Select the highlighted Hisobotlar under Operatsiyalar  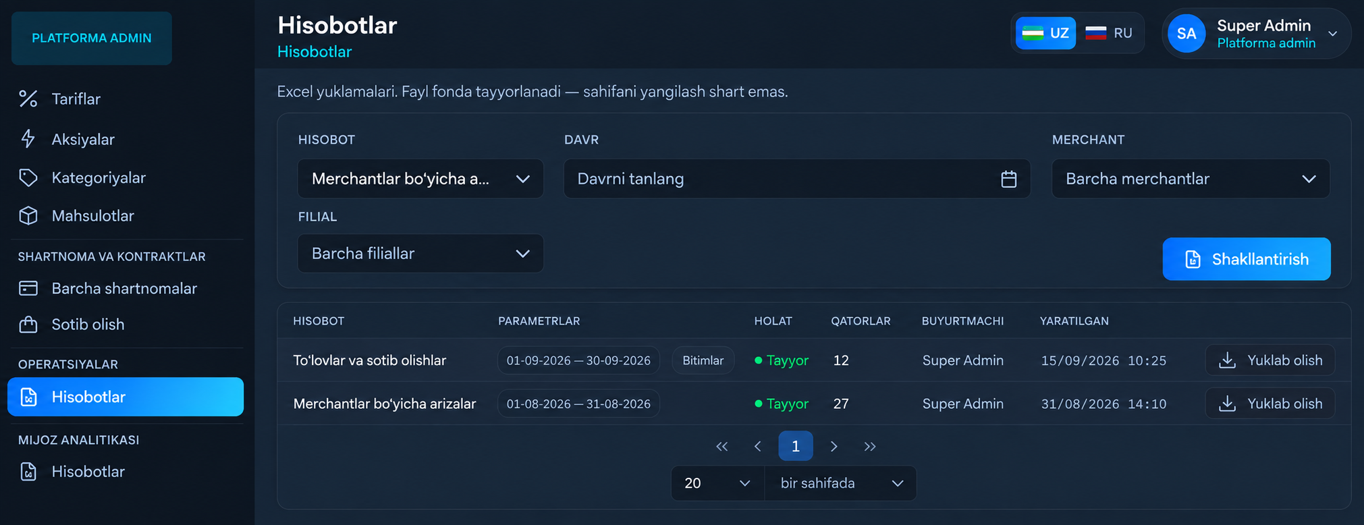(126, 397)
